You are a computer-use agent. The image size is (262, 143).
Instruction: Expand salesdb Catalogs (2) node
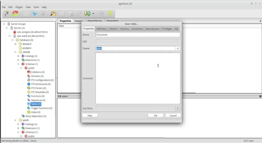point(18,56)
